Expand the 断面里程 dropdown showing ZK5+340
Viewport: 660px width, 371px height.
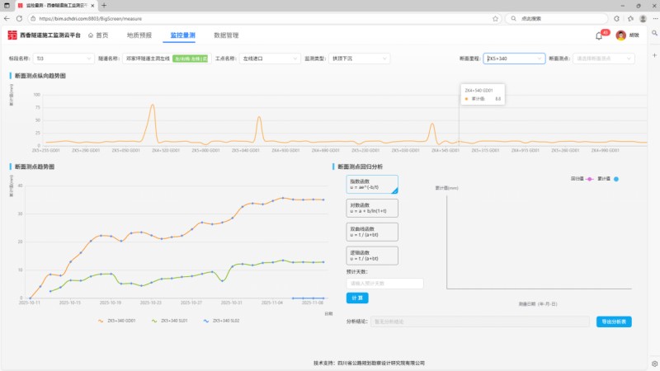[514, 59]
